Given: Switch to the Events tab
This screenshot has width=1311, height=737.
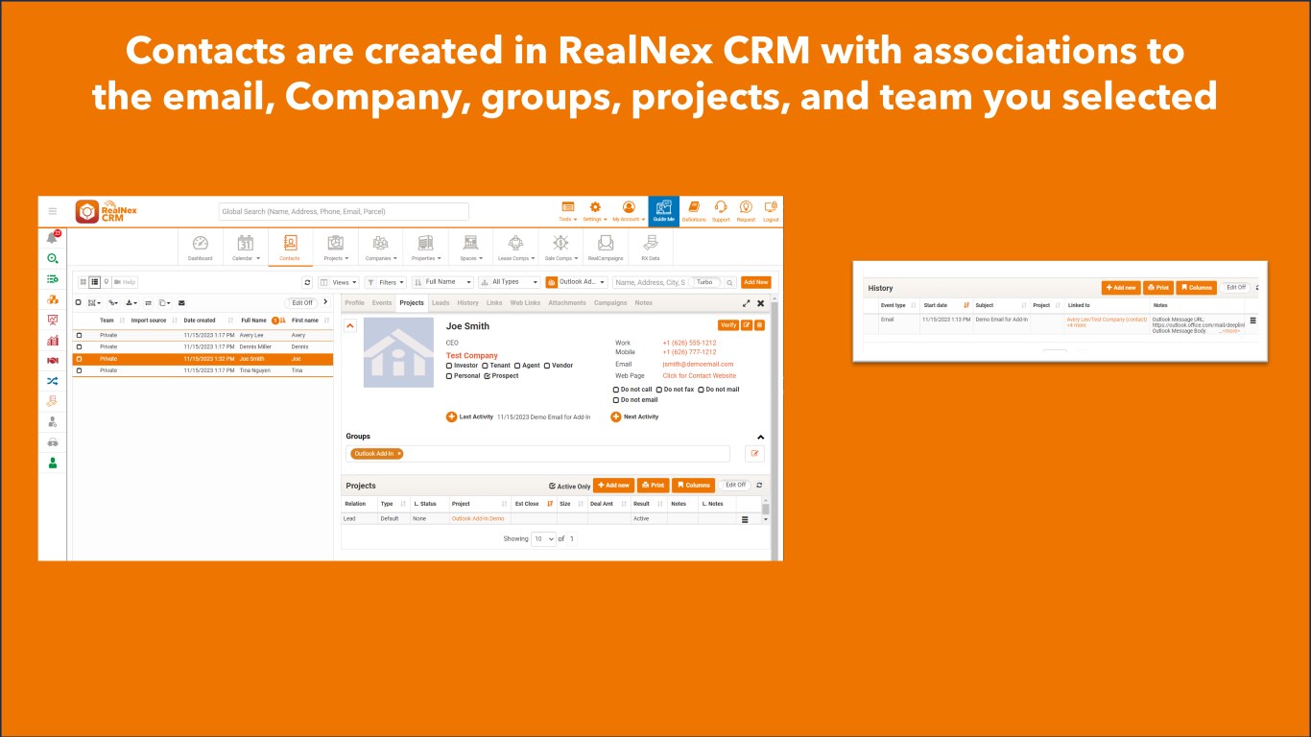Looking at the screenshot, I should click(x=382, y=303).
